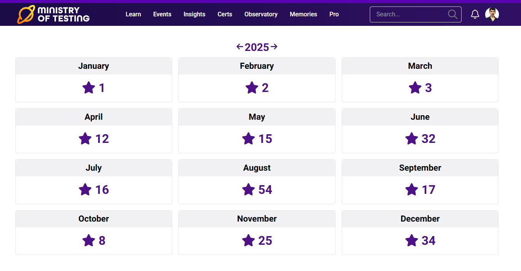Viewport: 521px width, 271px height.
Task: Open the Observatory menu item
Action: (261, 14)
